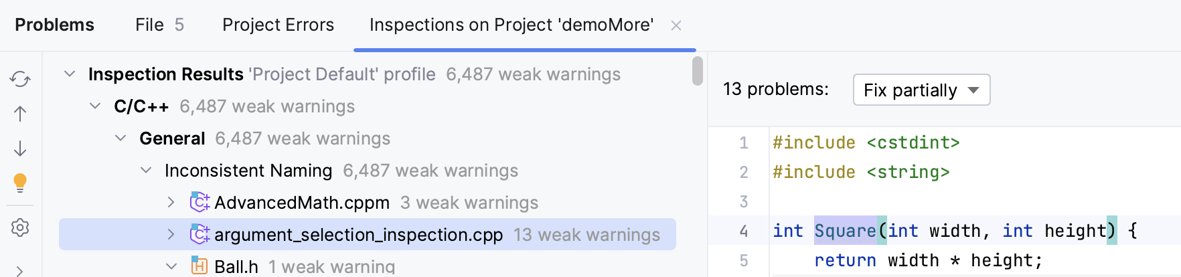1181x277 pixels.
Task: Click the Ball.h header file icon
Action: point(200,266)
